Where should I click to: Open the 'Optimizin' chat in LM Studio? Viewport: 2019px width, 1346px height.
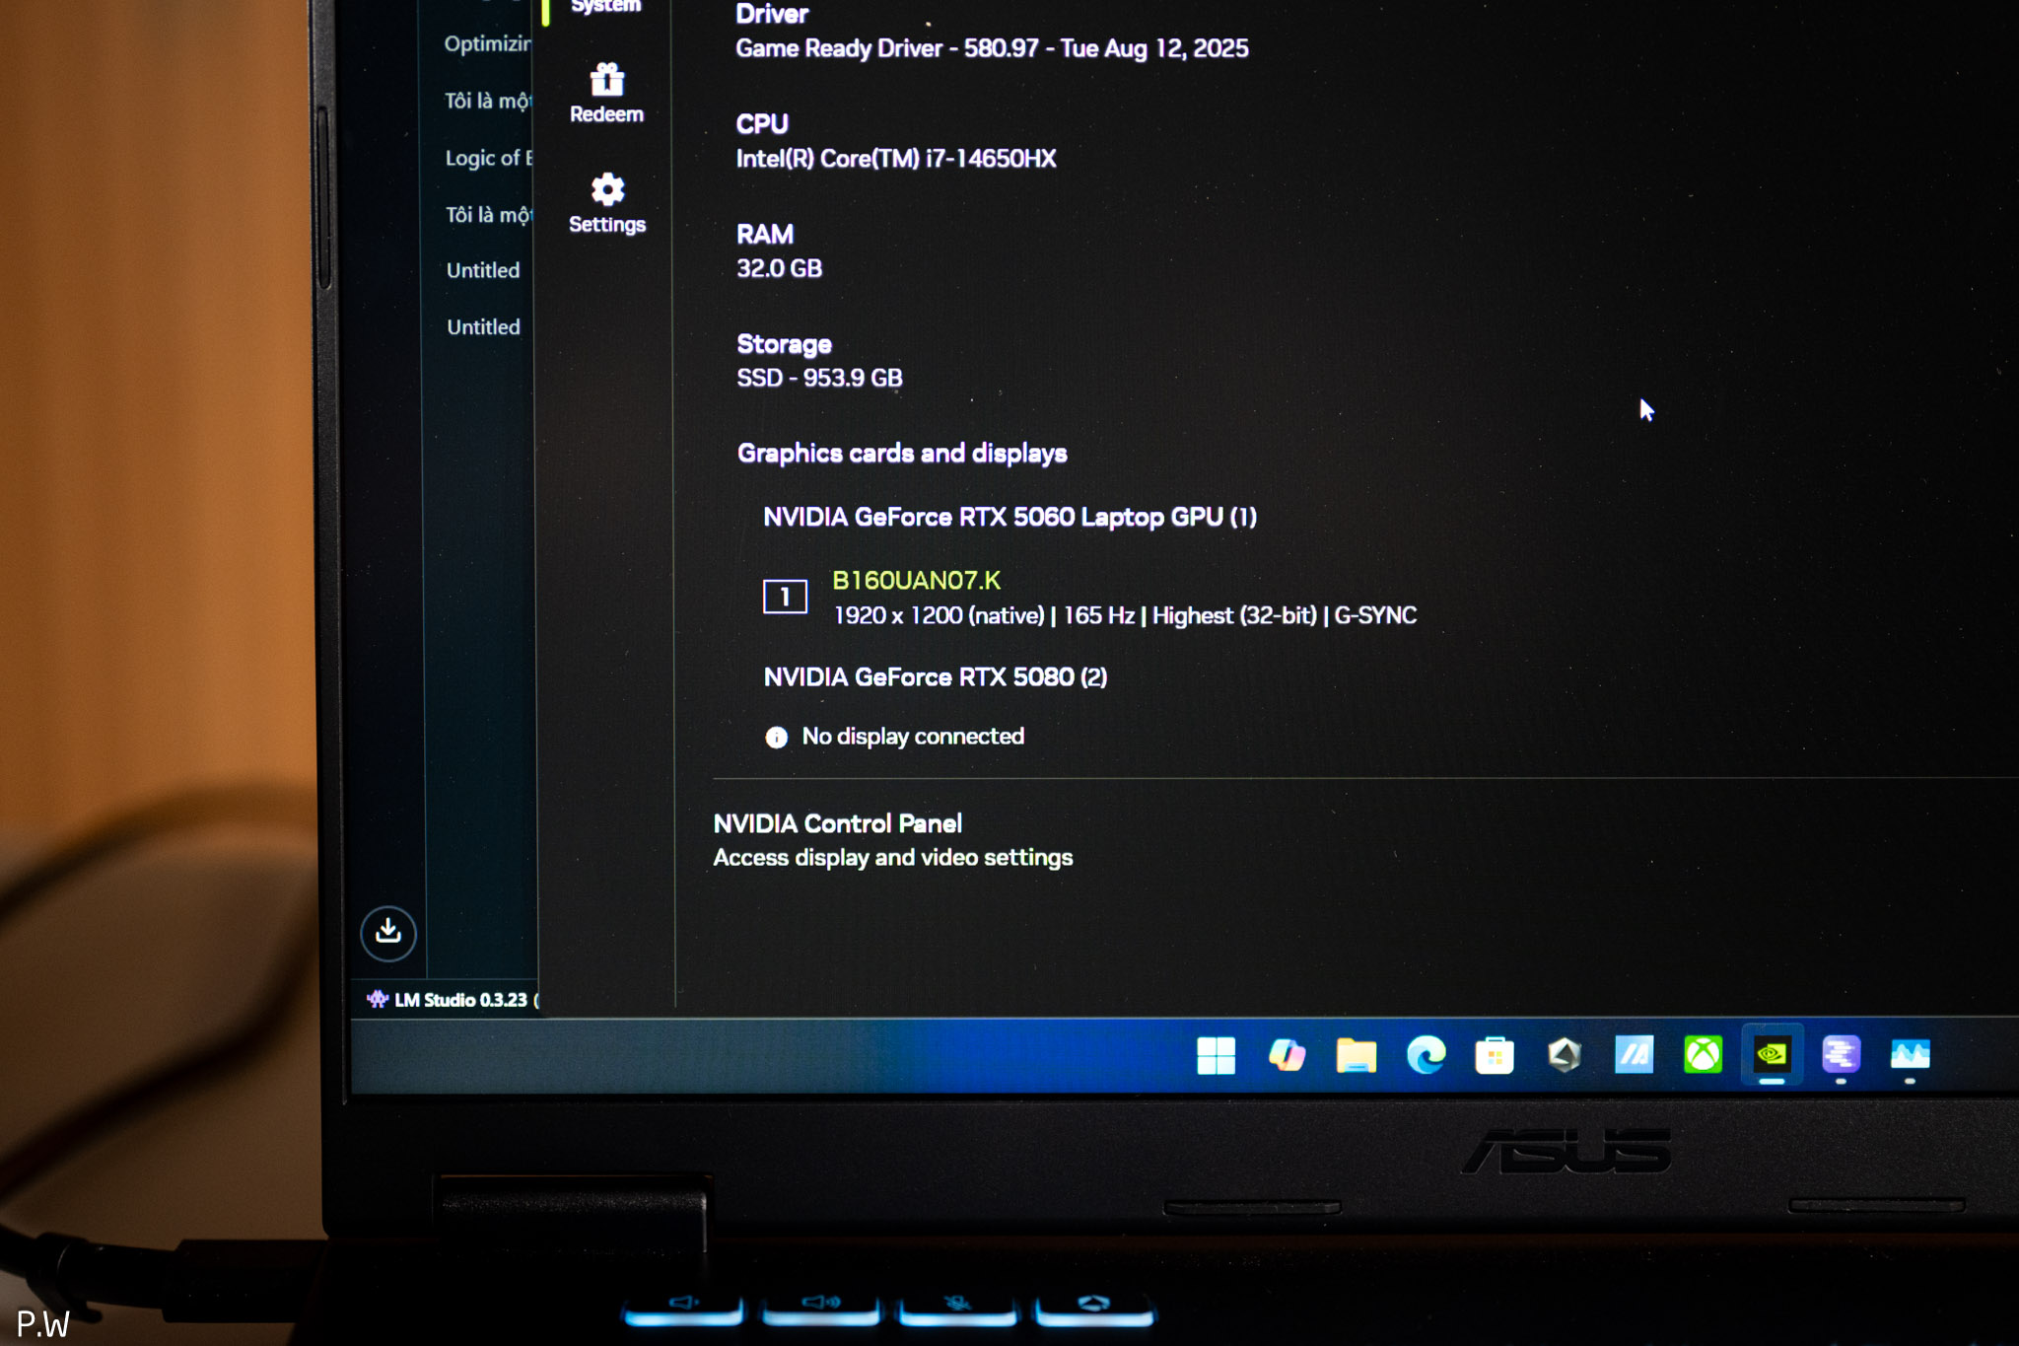[487, 44]
